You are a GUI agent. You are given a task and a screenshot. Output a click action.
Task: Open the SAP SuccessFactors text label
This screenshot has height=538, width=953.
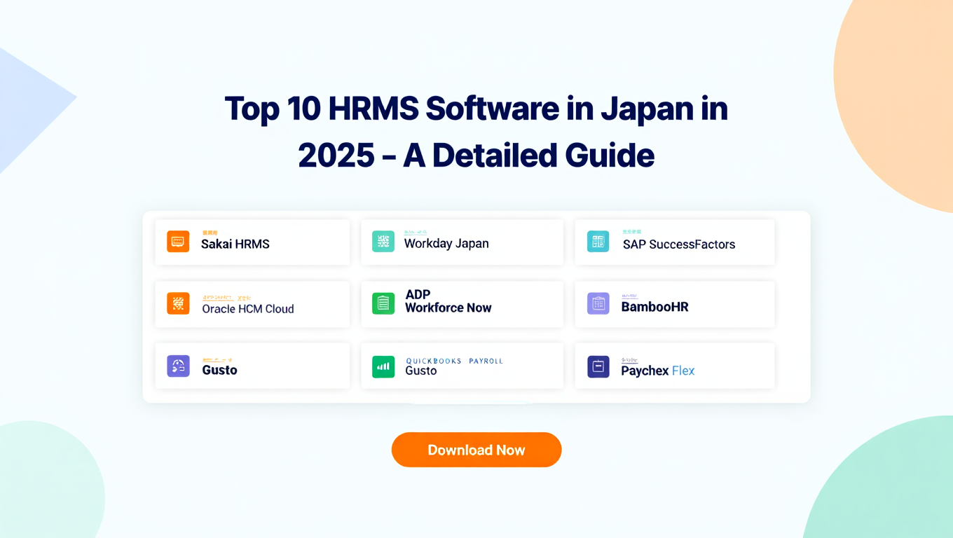(678, 244)
